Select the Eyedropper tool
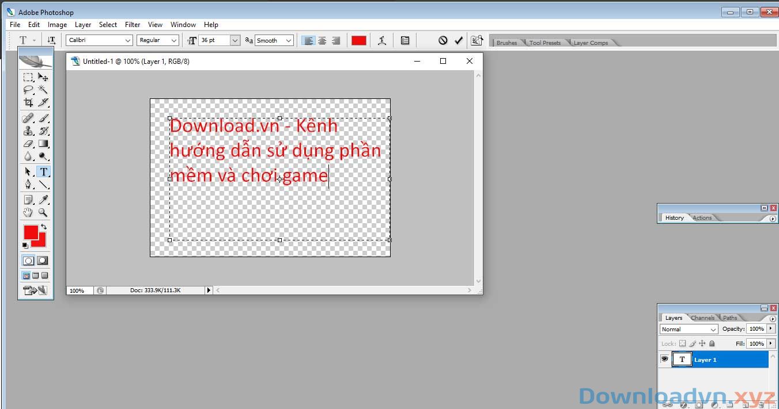 (x=43, y=200)
